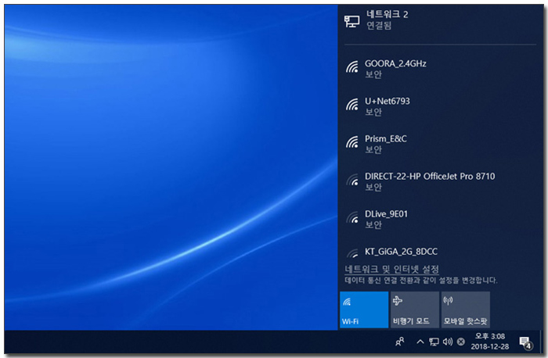Connect to GOORA_2.4GHz network
The width and height of the screenshot is (548, 358).
point(440,69)
